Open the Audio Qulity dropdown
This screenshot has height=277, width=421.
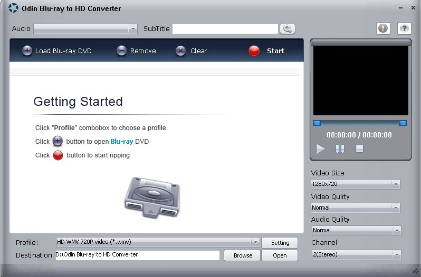357,230
